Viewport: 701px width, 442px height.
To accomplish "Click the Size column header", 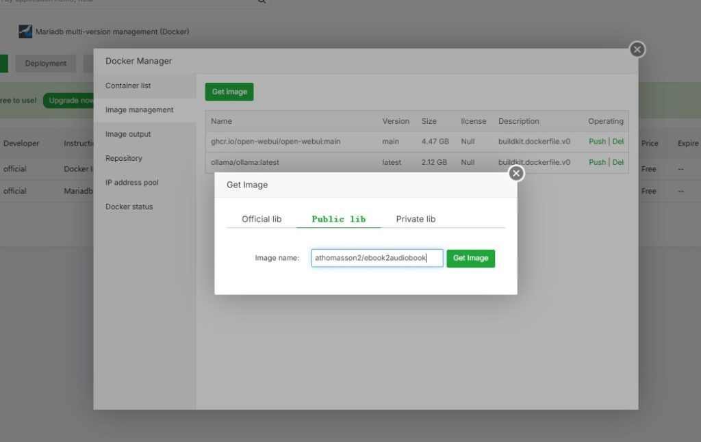I will point(429,121).
